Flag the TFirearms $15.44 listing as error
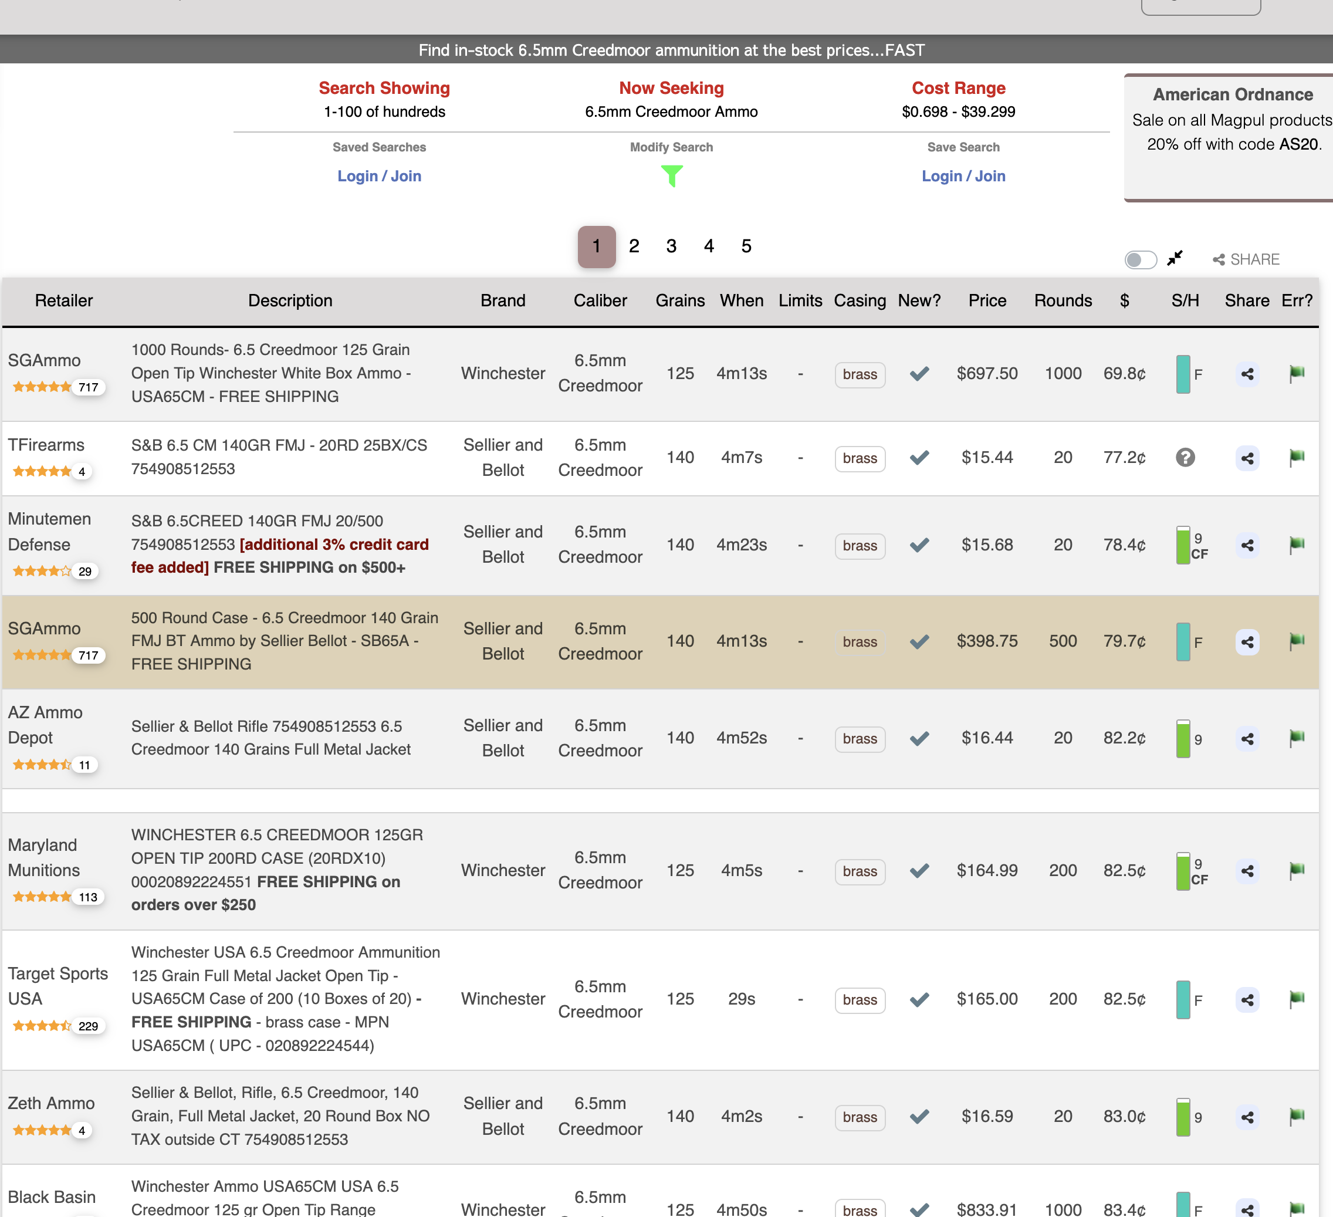This screenshot has width=1333, height=1217. coord(1297,458)
